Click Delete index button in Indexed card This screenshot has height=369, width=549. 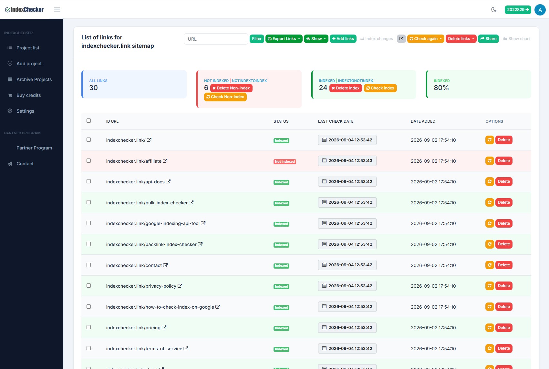point(346,88)
